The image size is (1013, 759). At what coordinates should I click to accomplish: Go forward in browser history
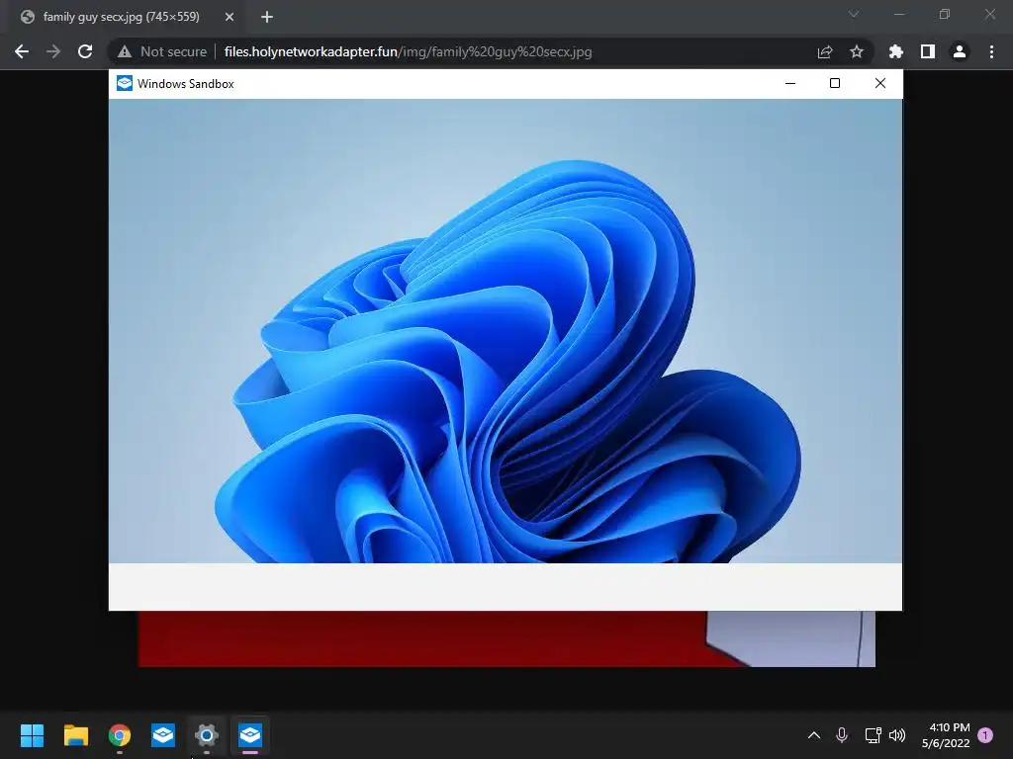(x=53, y=51)
